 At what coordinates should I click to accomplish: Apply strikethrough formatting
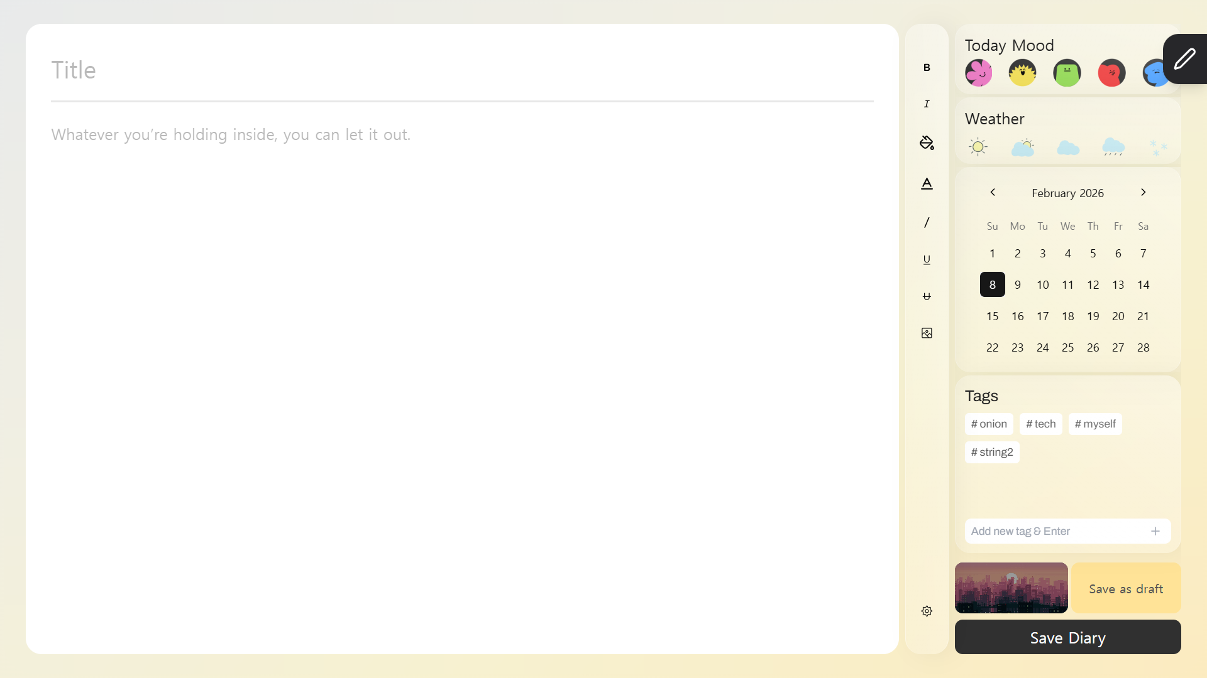927,296
